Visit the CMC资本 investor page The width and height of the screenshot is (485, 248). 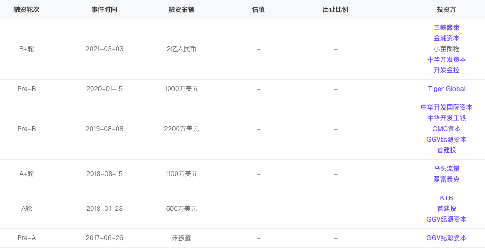coord(446,129)
